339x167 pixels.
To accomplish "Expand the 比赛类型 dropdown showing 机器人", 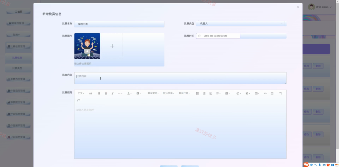I will click(241, 24).
